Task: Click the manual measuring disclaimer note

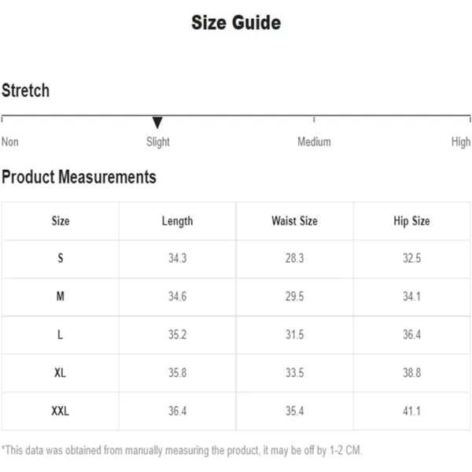Action: tap(182, 451)
